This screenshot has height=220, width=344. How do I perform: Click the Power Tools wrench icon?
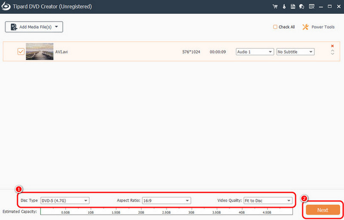click(x=305, y=27)
